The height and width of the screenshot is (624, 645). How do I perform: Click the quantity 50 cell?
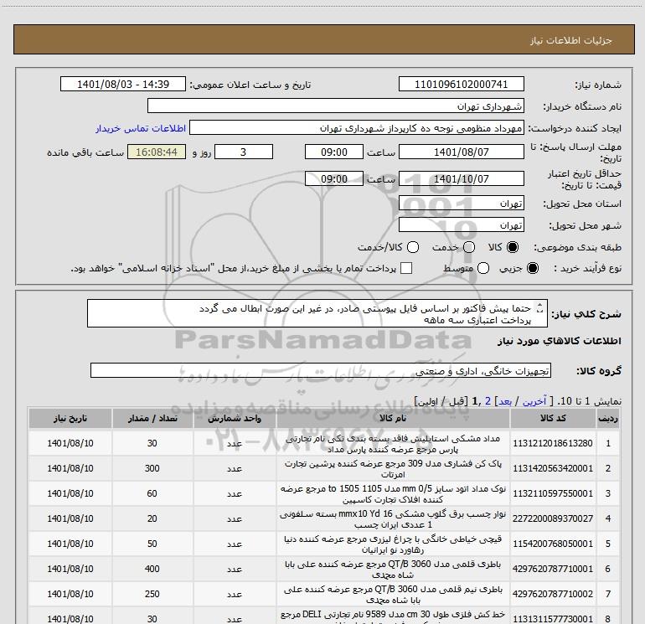tap(152, 544)
